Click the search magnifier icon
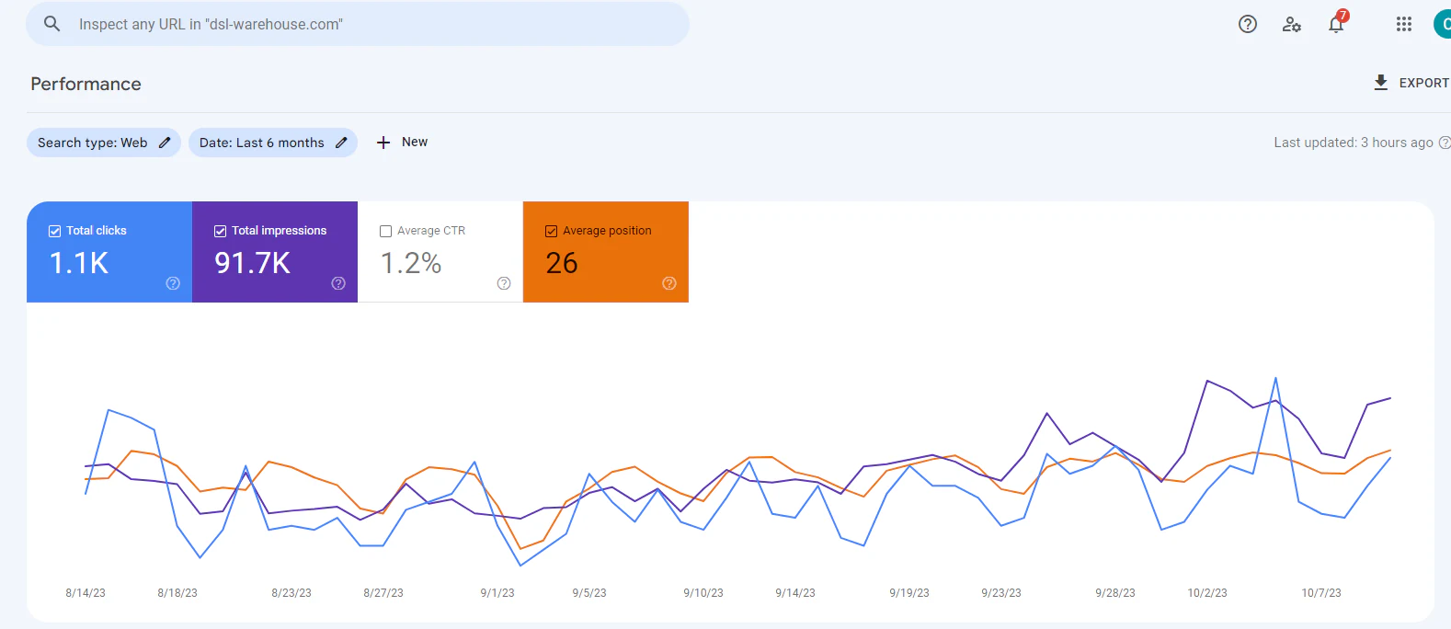 (x=52, y=24)
